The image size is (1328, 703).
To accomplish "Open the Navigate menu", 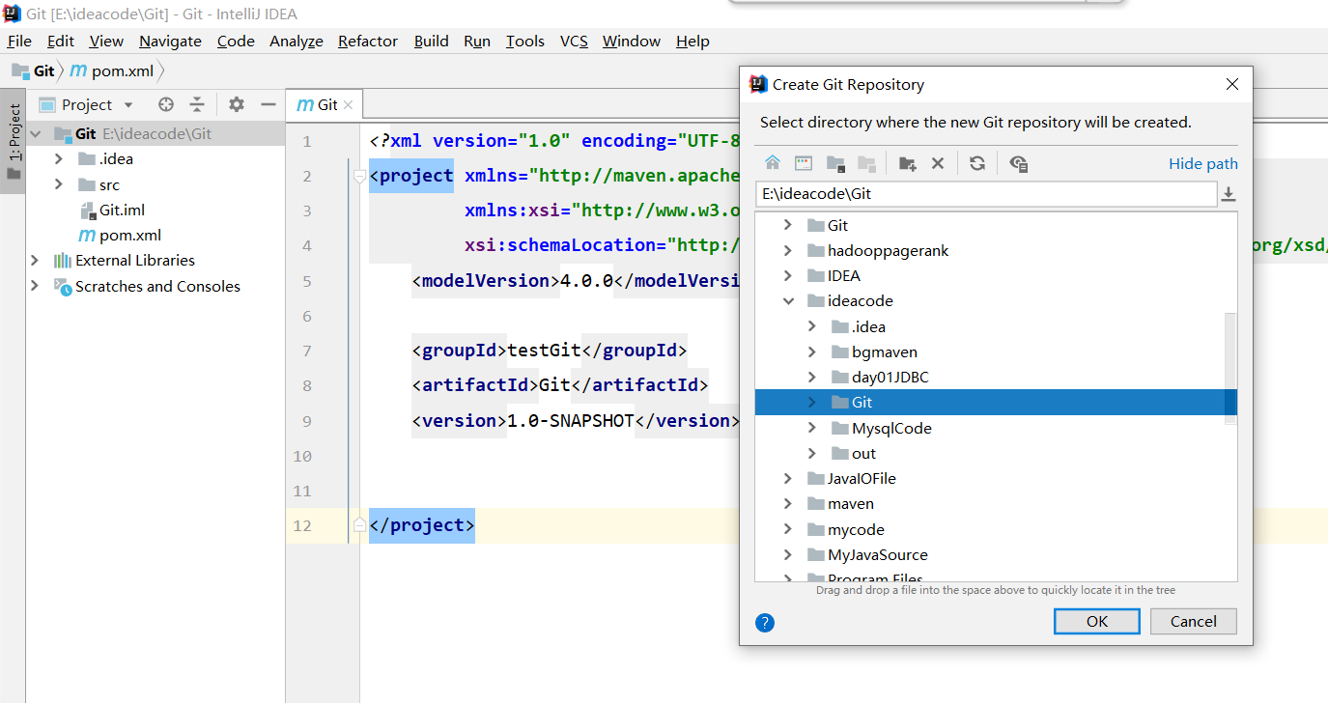I will pos(170,41).
